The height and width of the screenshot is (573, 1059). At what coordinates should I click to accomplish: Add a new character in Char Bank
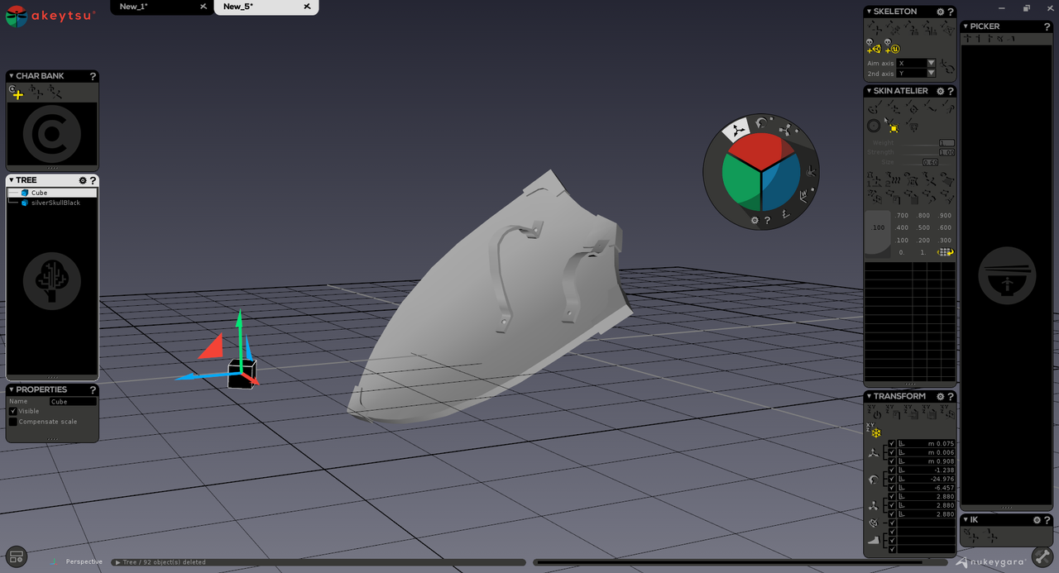click(x=17, y=93)
